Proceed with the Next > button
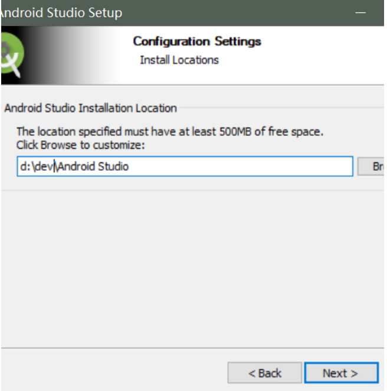 tap(342, 373)
